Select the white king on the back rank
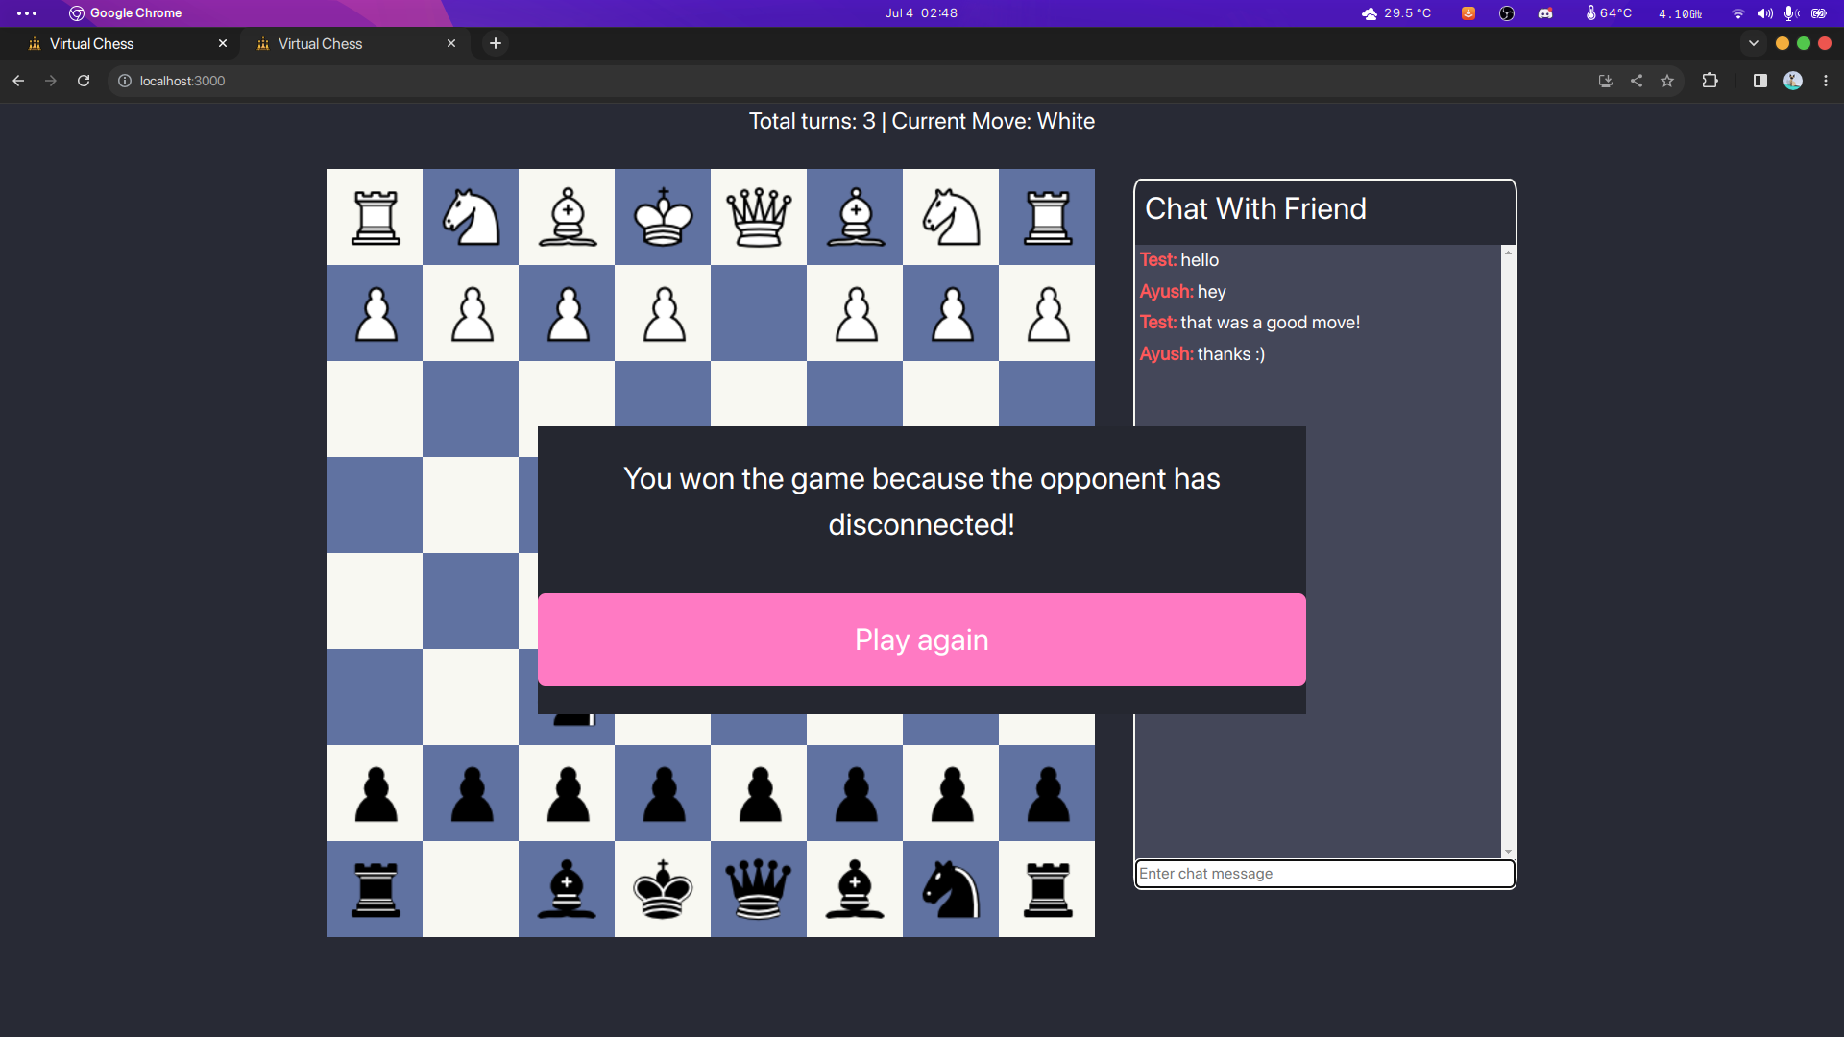This screenshot has width=1844, height=1037. click(x=663, y=216)
